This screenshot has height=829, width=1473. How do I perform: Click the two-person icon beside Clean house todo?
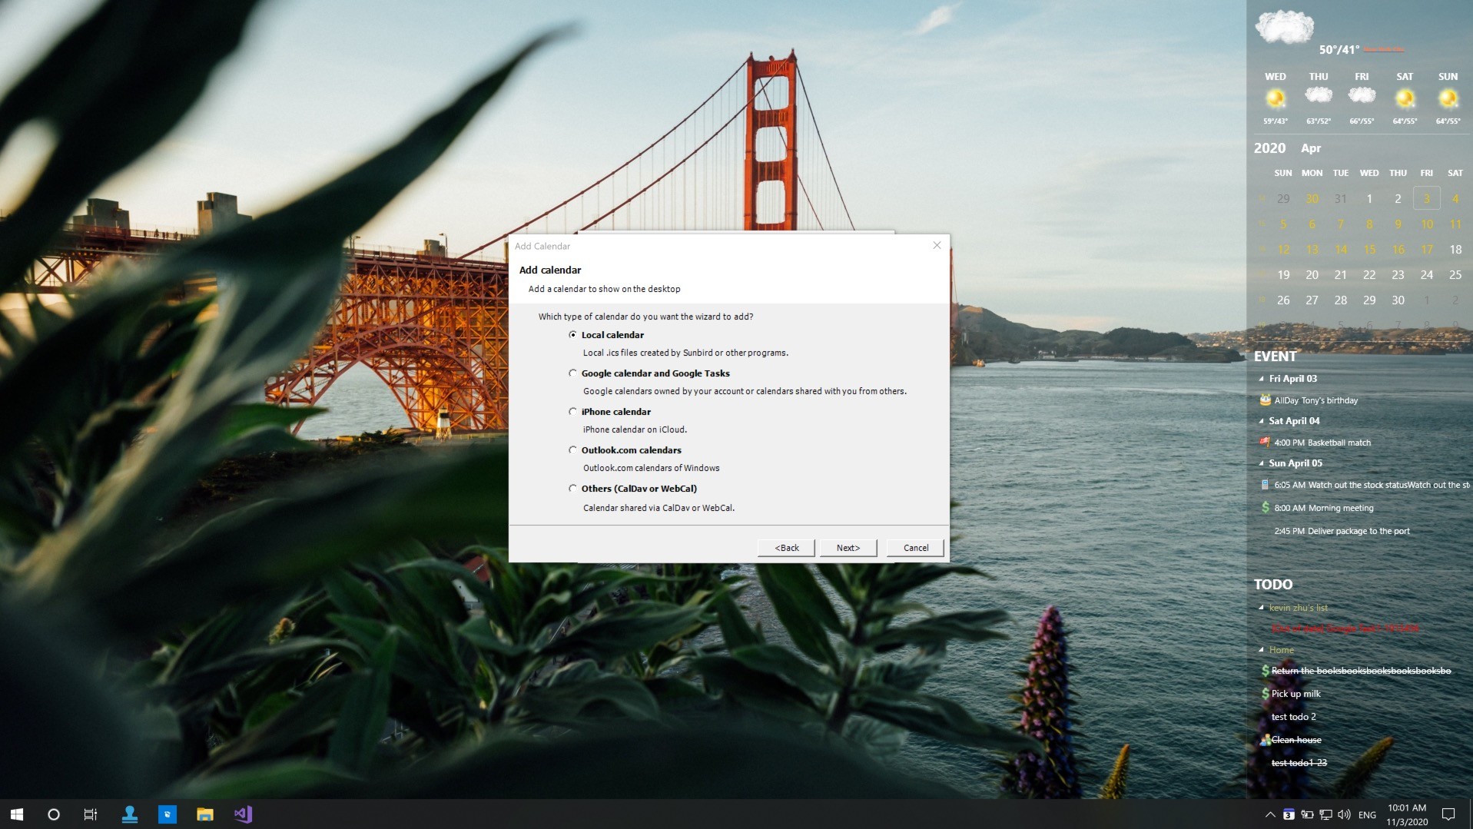(1265, 739)
